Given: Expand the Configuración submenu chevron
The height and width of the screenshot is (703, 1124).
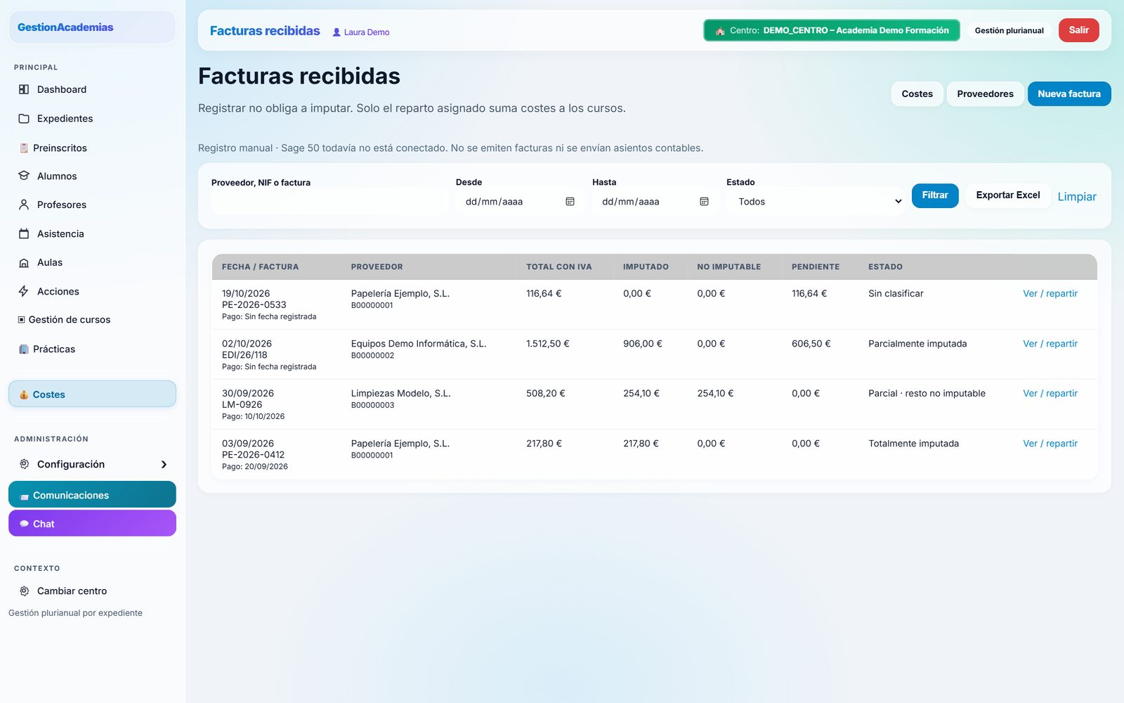Looking at the screenshot, I should click(164, 464).
